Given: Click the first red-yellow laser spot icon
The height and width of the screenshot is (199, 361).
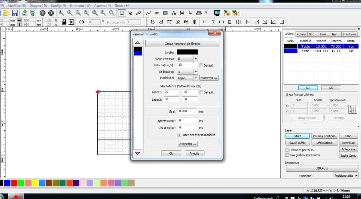Looking at the screenshot, I should (x=227, y=13).
